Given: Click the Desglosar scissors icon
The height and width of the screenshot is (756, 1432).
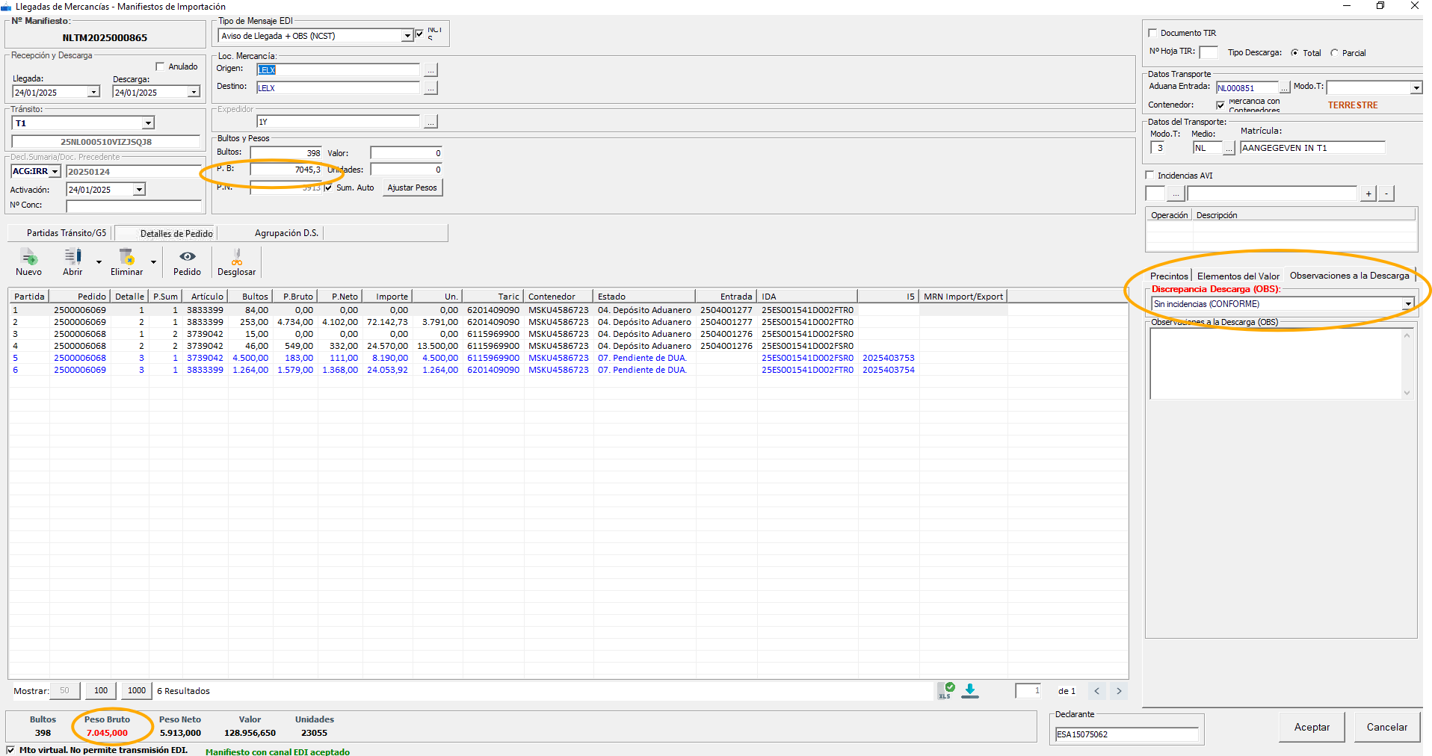Looking at the screenshot, I should (x=236, y=258).
